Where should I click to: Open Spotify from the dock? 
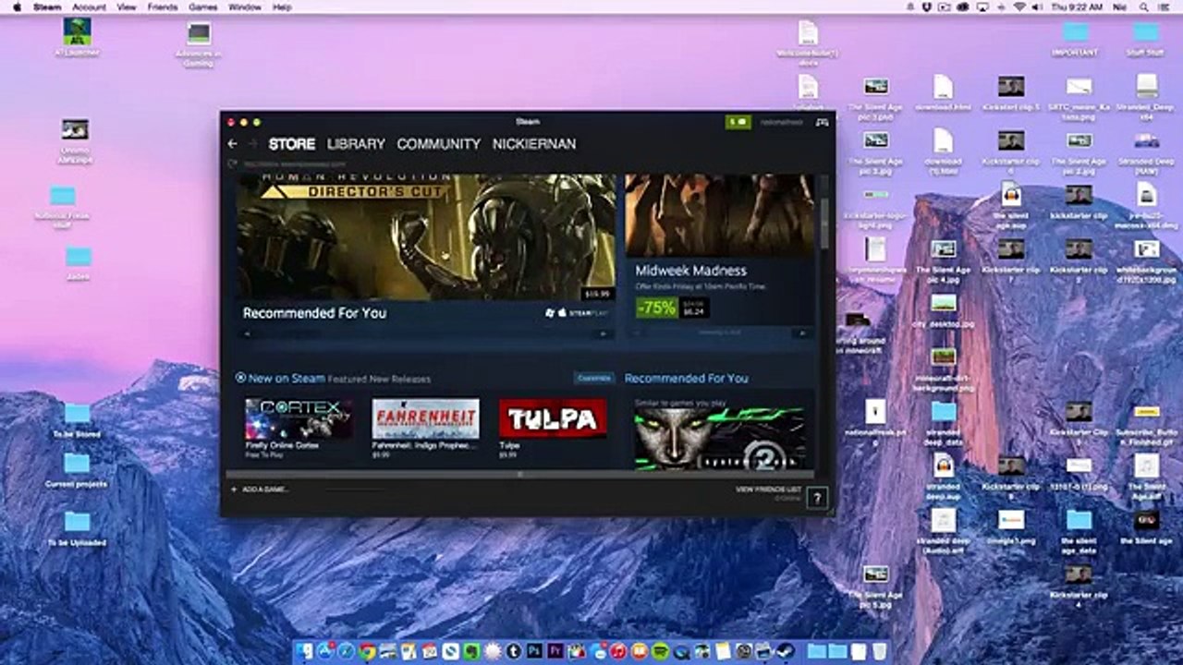(659, 651)
